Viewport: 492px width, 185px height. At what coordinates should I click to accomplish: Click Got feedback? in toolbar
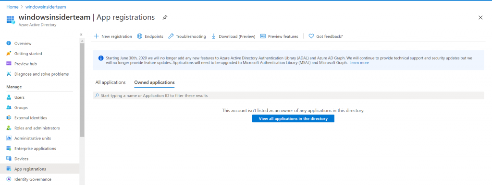click(326, 36)
